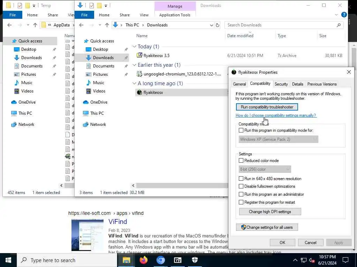Image resolution: width=357 pixels, height=267 pixels.
Task: Open Videos in Downloads window sidebar
Action: 99,91
